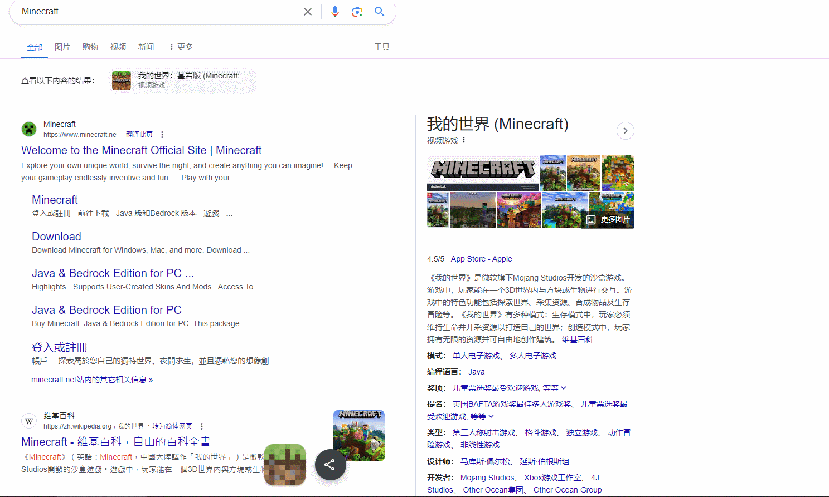Screen dimensions: 829x497
Task: Expand the 奖项 awards list chevron
Action: pyautogui.click(x=564, y=388)
